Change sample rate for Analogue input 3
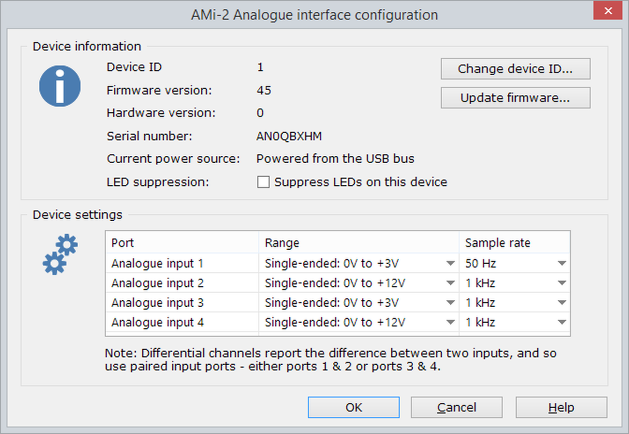 point(562,303)
